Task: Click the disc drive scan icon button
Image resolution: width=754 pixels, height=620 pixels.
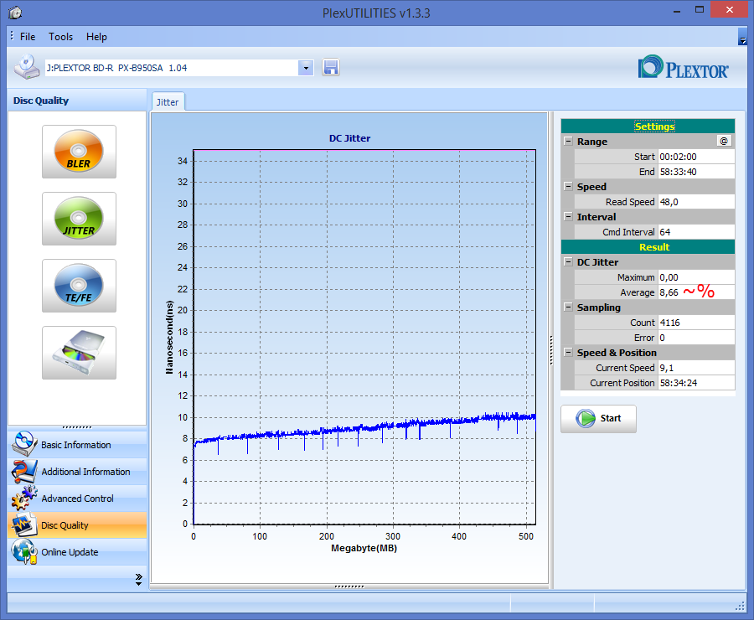Action: tap(79, 353)
